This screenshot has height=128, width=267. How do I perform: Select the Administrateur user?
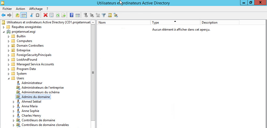coord(32,83)
